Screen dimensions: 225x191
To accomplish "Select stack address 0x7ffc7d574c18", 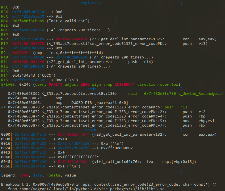I will (x=30, y=153).
